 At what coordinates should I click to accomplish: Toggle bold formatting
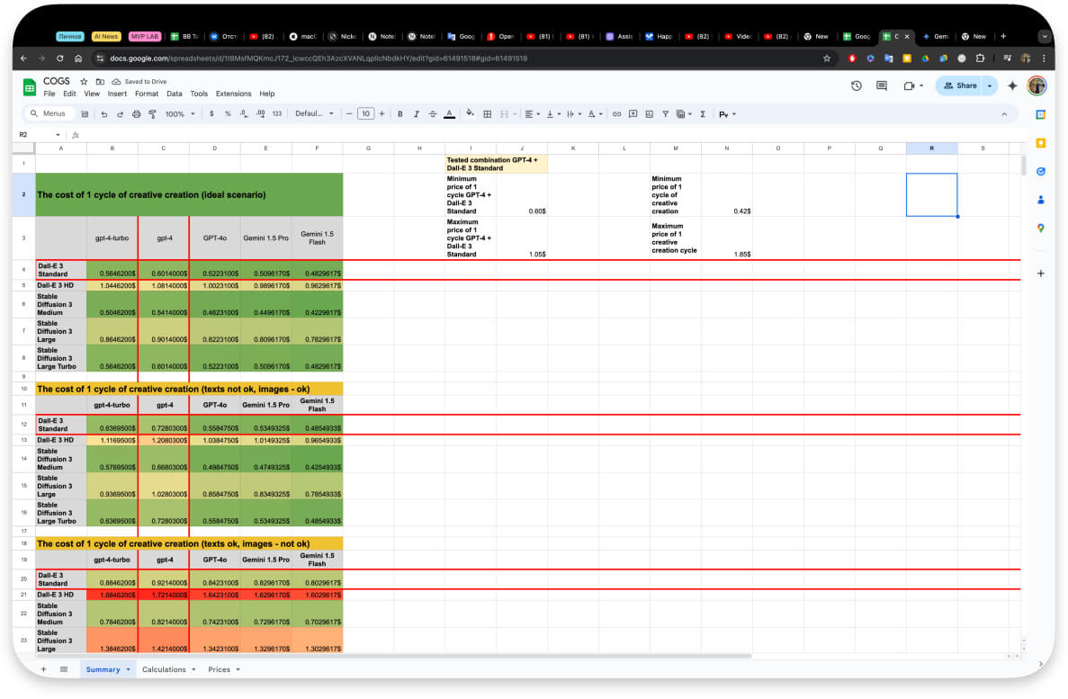[399, 114]
